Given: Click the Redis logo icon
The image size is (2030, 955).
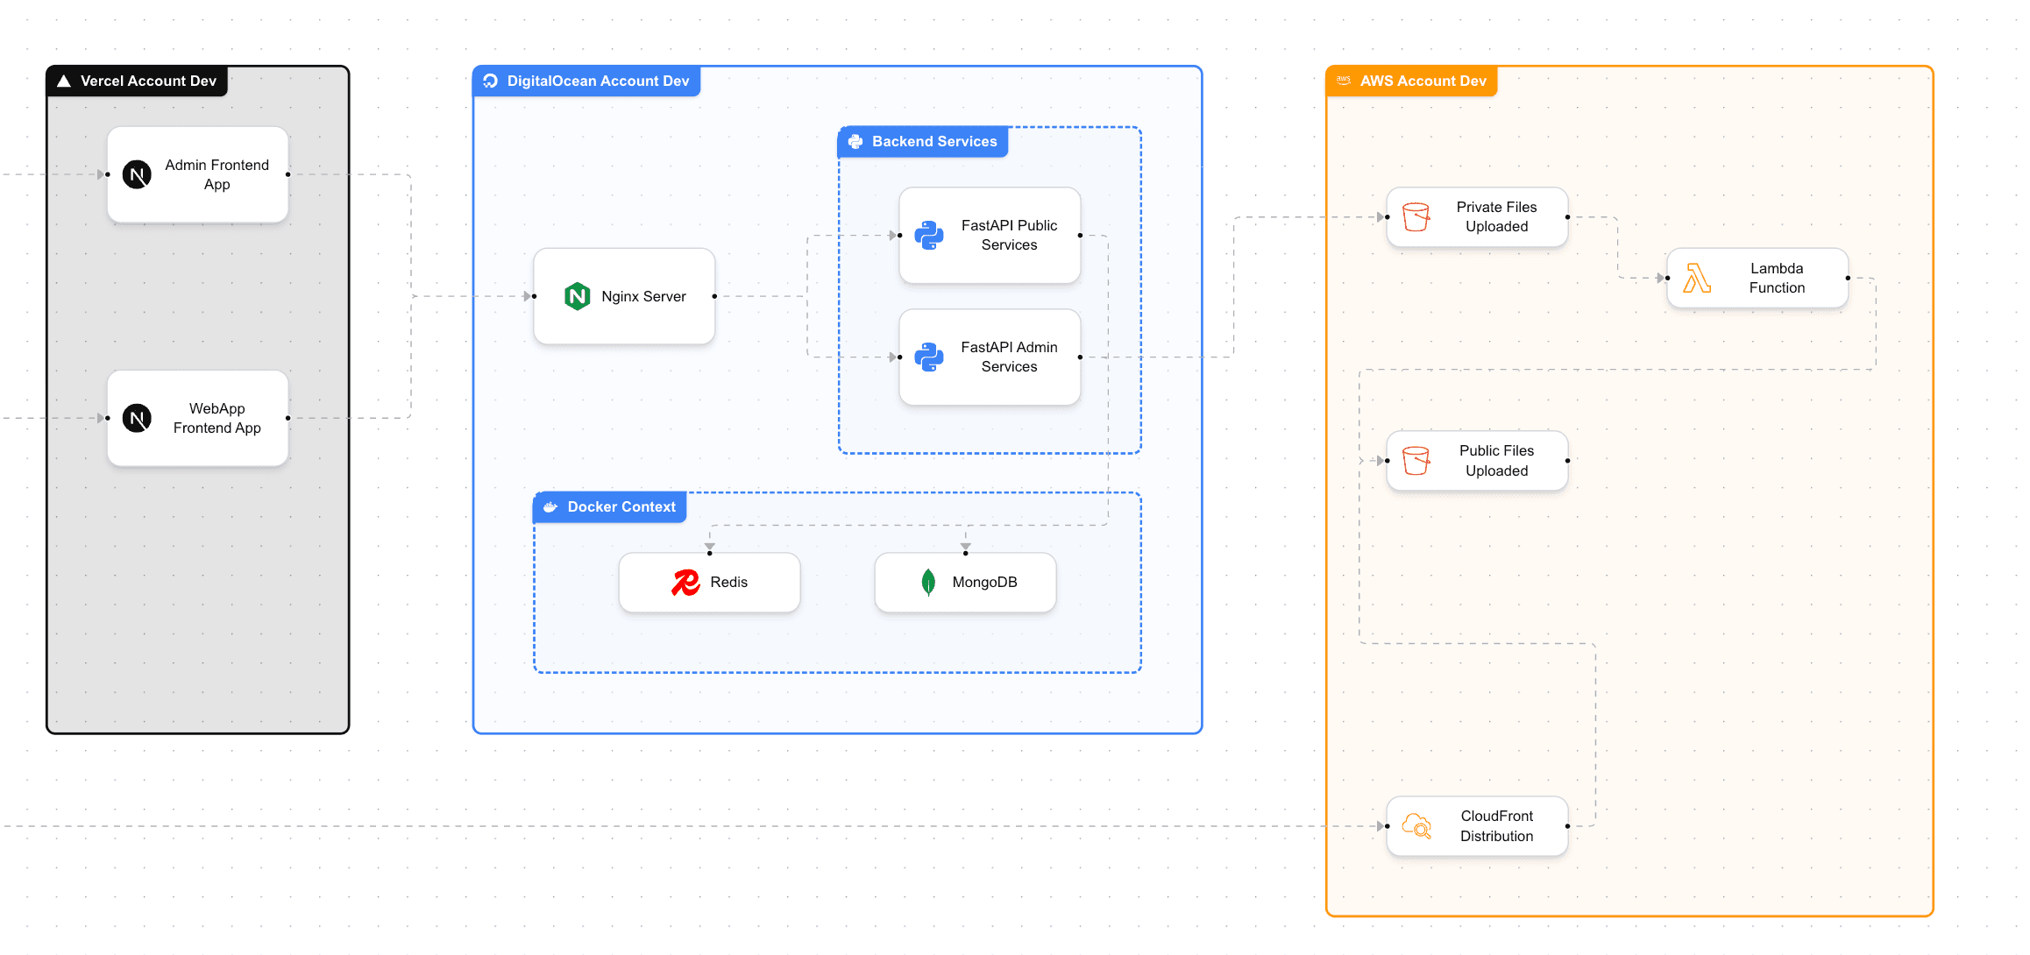Looking at the screenshot, I should click(685, 583).
